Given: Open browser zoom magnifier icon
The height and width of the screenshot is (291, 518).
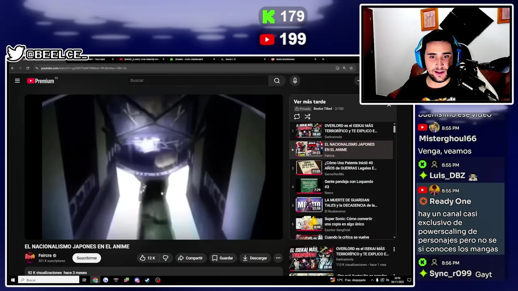Looking at the screenshot, I should tap(344, 68).
